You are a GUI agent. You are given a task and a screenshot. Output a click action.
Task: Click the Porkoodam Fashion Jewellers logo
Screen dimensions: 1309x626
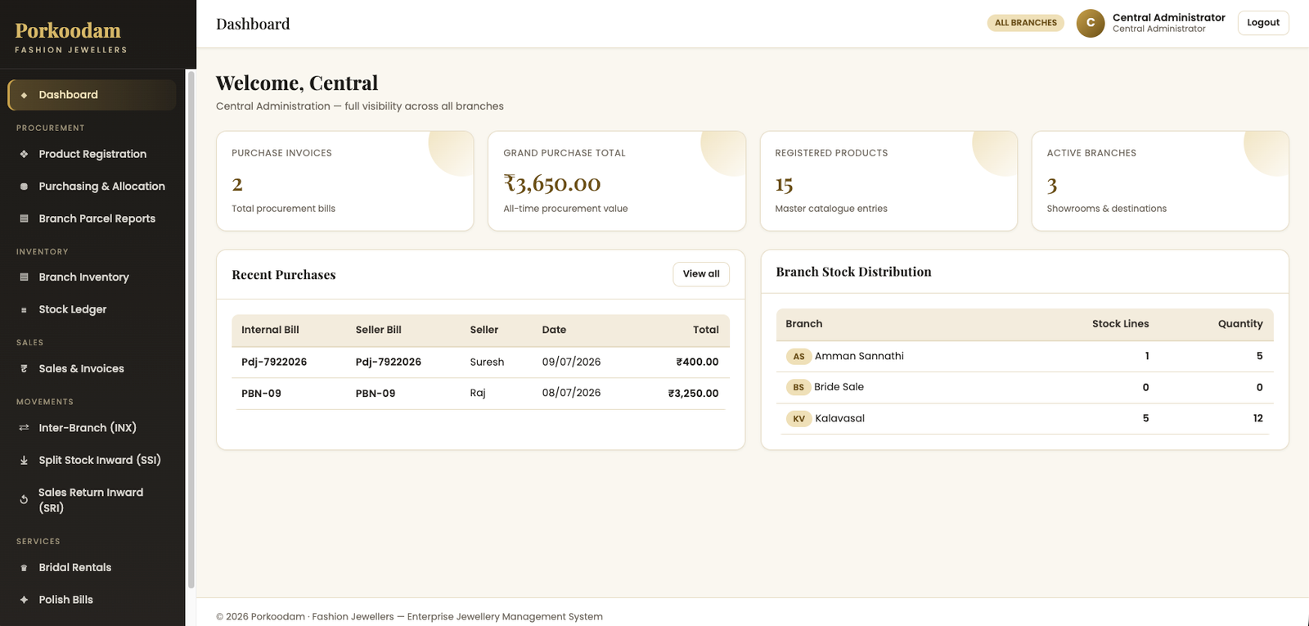(71, 37)
